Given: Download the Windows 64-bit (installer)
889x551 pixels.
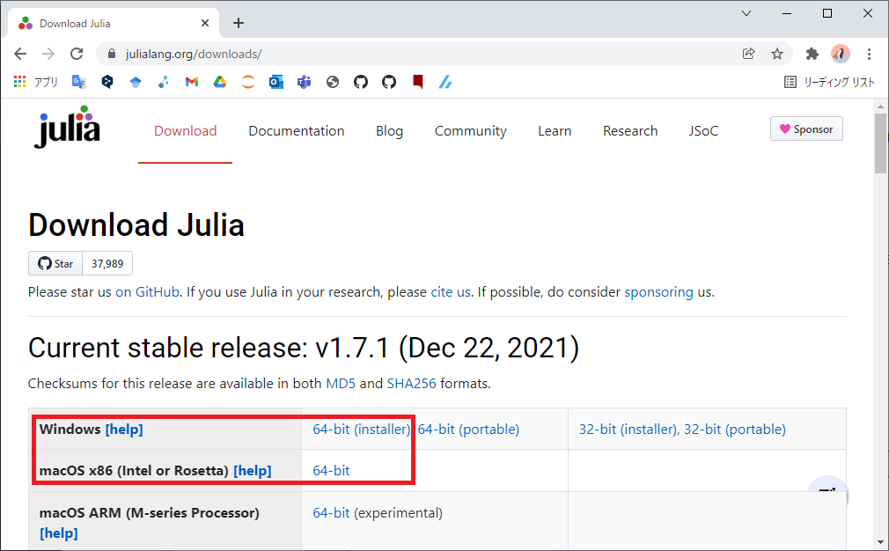Looking at the screenshot, I should 361,430.
